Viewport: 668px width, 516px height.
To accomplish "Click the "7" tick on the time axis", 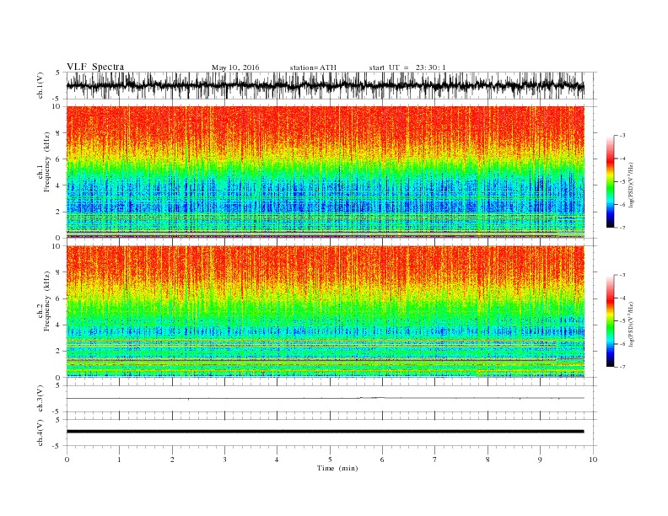I will pyautogui.click(x=435, y=460).
